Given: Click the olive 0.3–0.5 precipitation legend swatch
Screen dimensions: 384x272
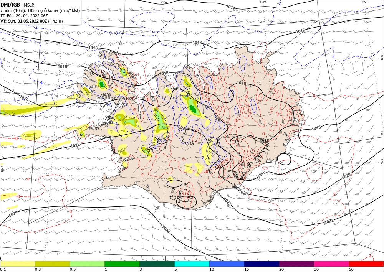Looking at the screenshot, I should [52, 264].
